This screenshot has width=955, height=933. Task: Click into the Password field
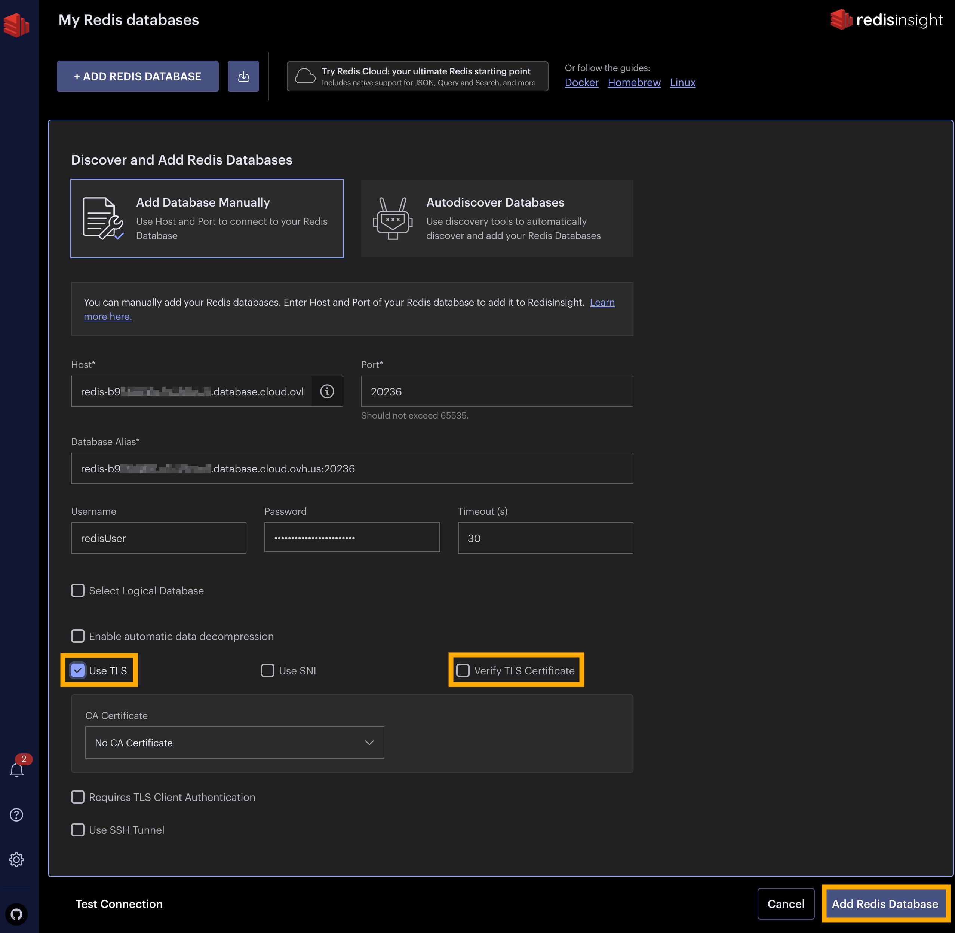[x=352, y=538]
